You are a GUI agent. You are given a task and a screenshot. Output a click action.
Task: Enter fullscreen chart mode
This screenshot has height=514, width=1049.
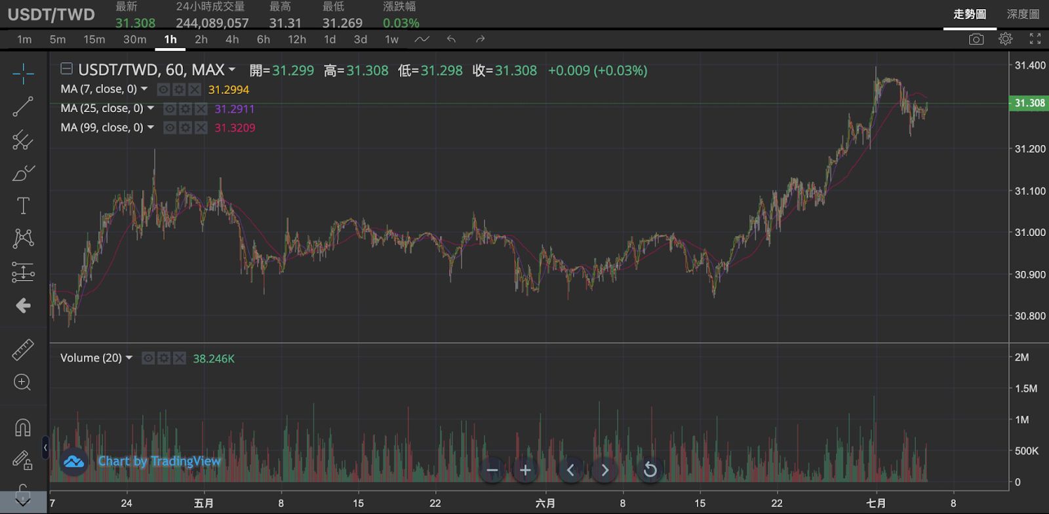(1035, 39)
